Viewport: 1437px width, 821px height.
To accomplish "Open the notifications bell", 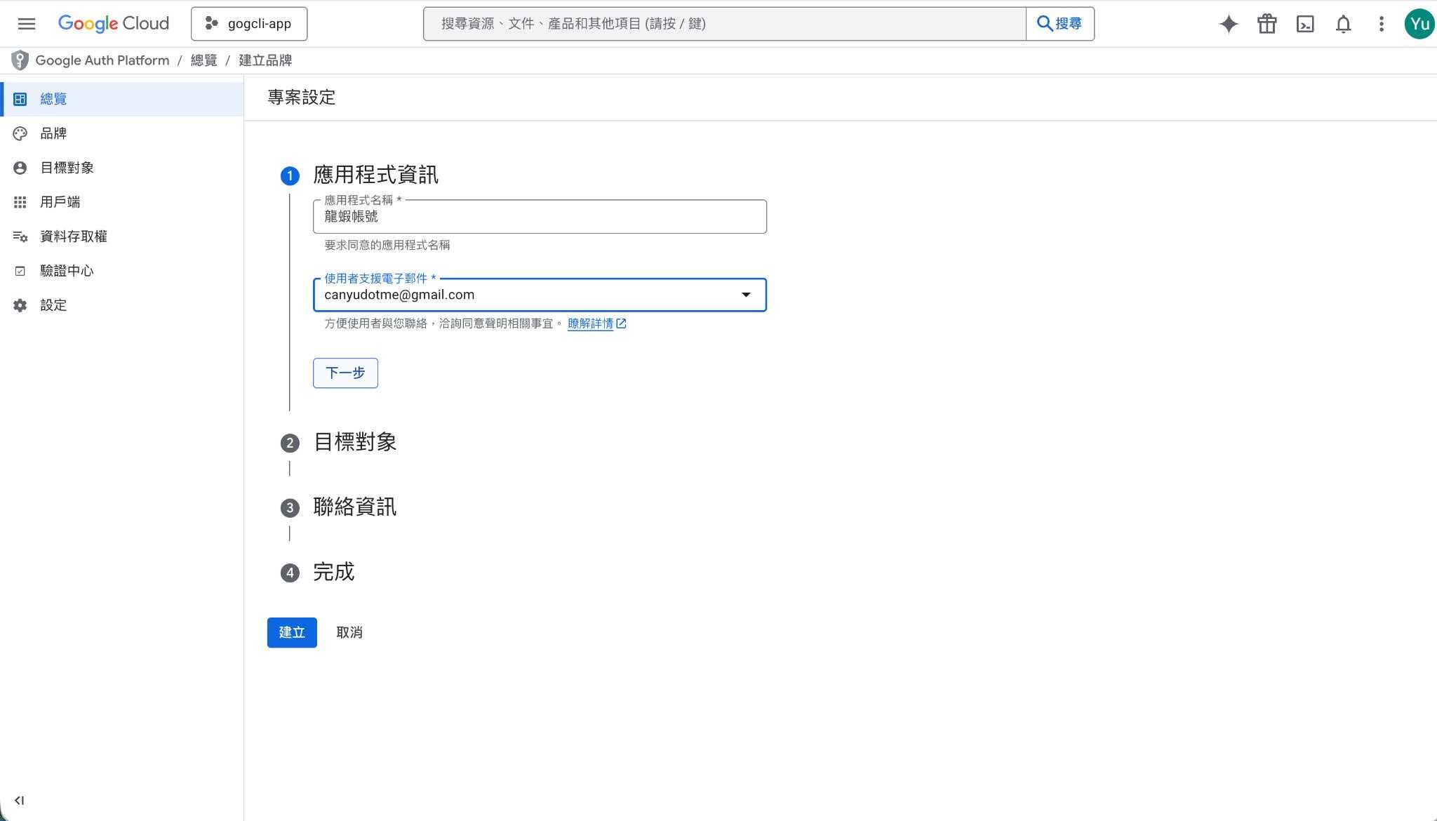I will click(1343, 24).
